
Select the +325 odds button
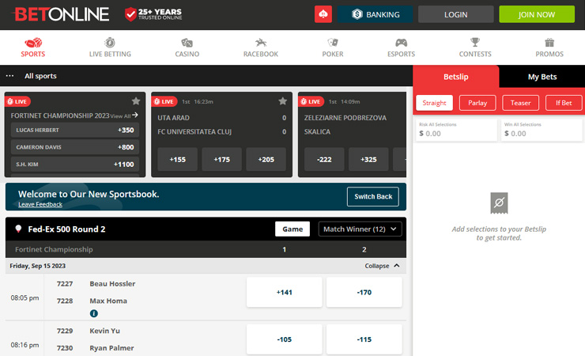pos(368,159)
